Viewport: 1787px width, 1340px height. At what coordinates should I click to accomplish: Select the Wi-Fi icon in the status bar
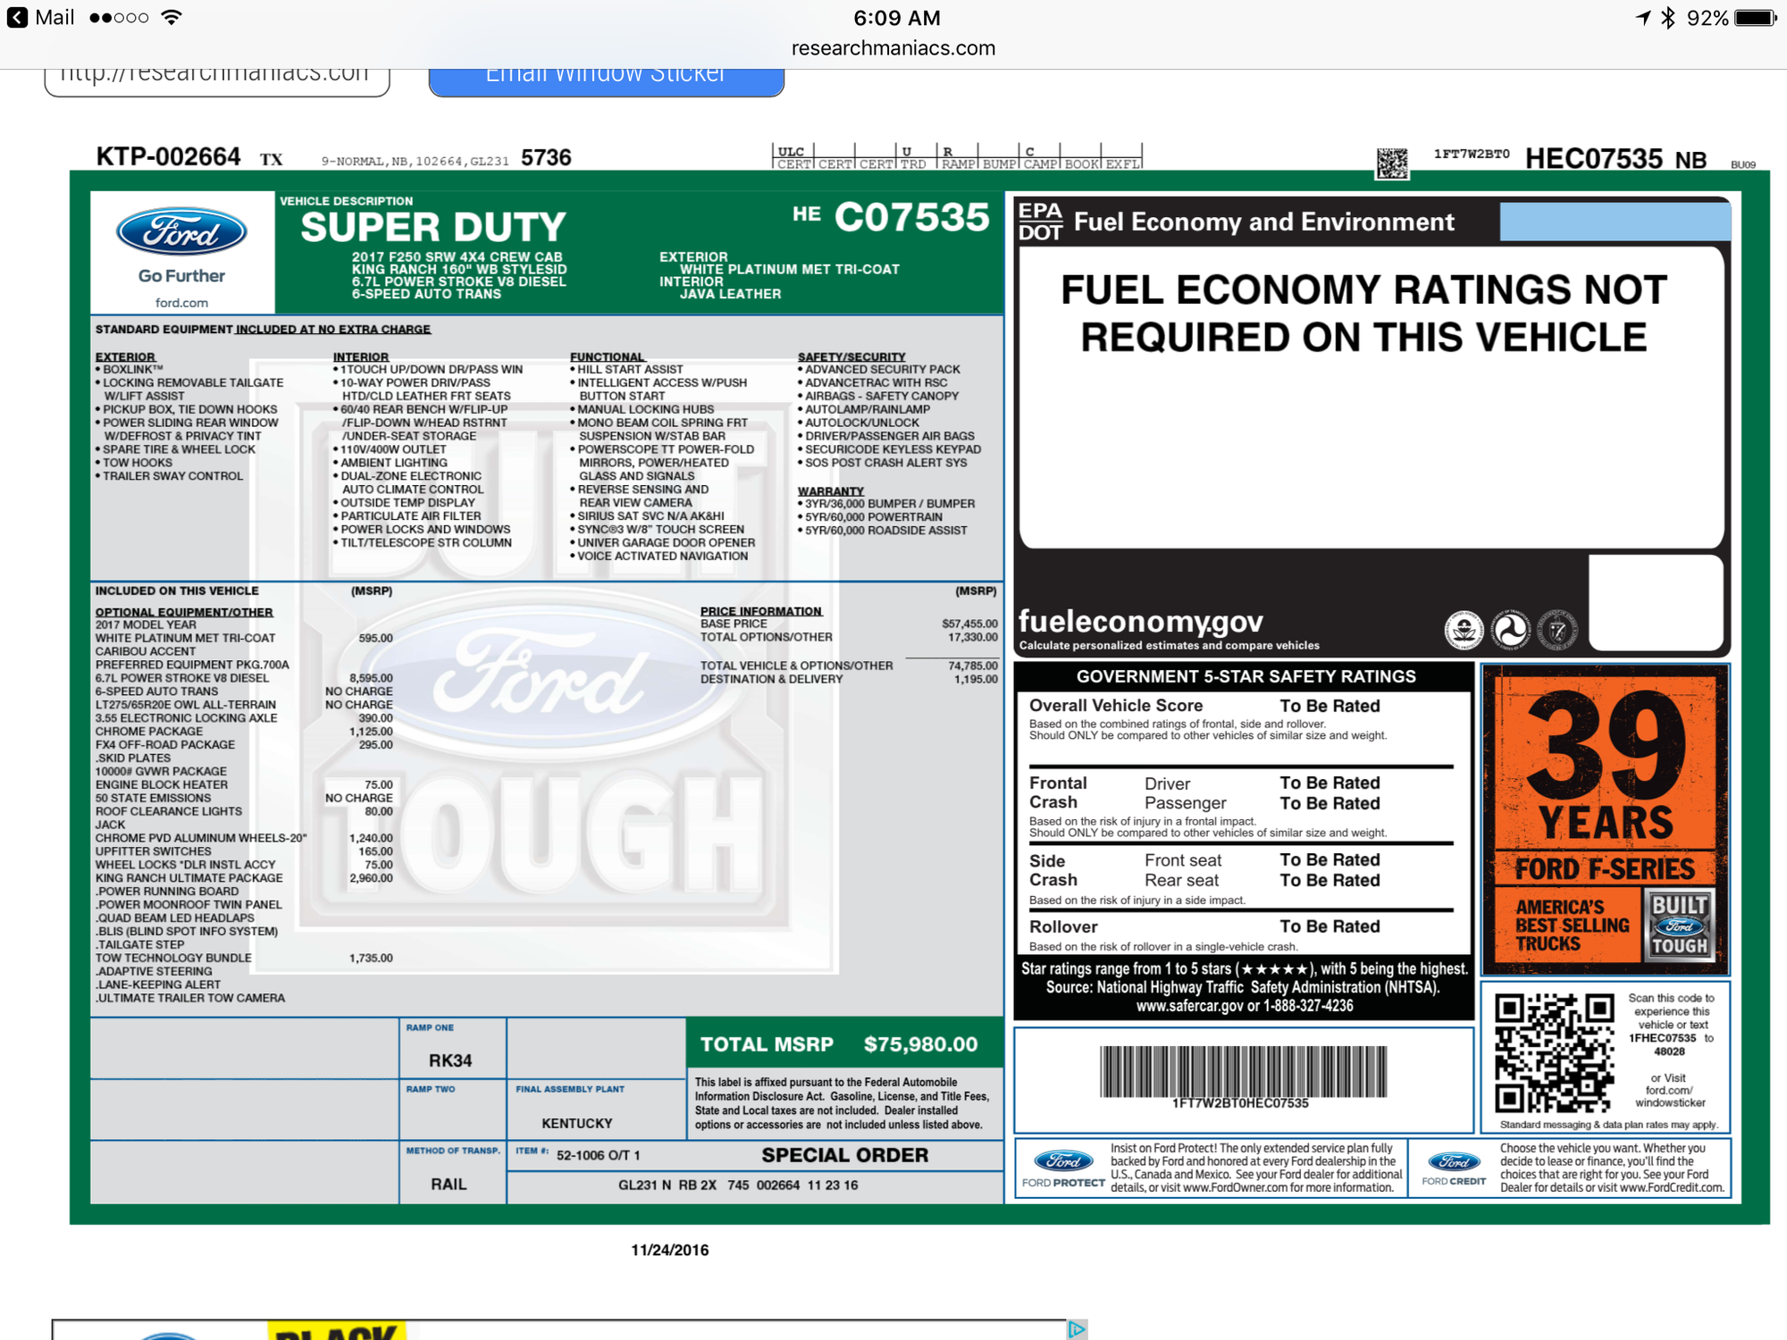coord(172,15)
